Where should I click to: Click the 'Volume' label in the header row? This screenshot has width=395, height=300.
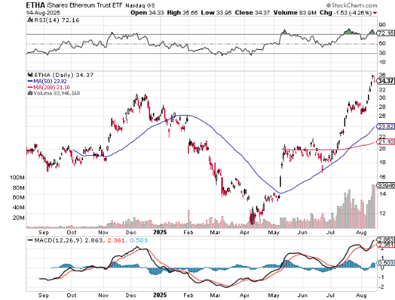click(286, 12)
